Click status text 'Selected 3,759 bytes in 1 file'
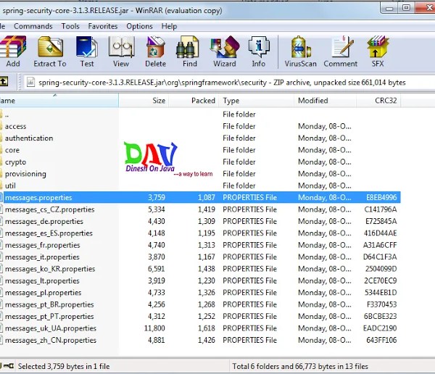Viewport: 435px width, 374px height. 64,367
